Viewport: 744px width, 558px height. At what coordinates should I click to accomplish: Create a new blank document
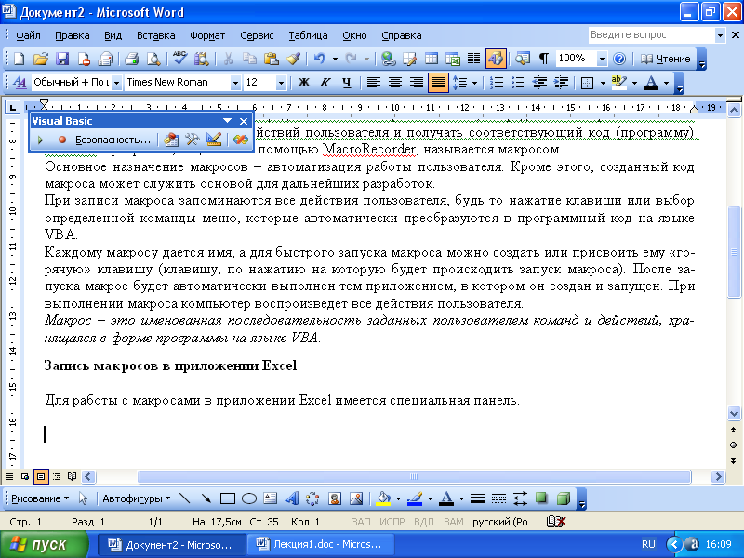20,59
